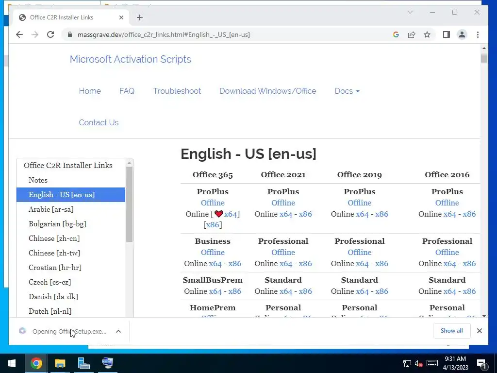Viewport: 497px width, 373px height.
Task: Open the volume control in system tray
Action: tap(418, 363)
